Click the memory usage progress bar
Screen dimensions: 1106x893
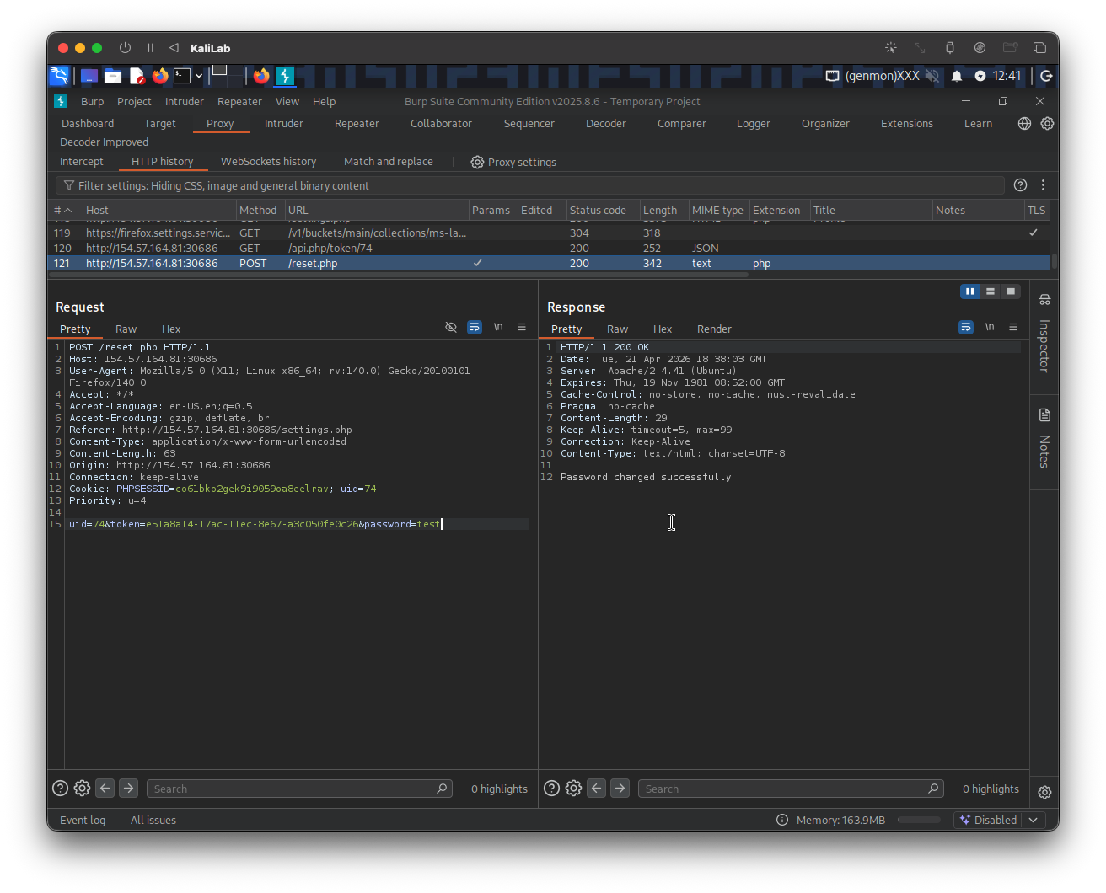pos(919,820)
